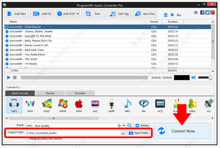Switch to the Audio Formats tab
Screen dimensions: 220x148
[20, 93]
